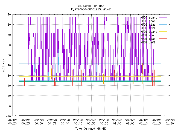Click the x-axis tick label 01:15
The image size is (175, 131).
coord(156,123)
